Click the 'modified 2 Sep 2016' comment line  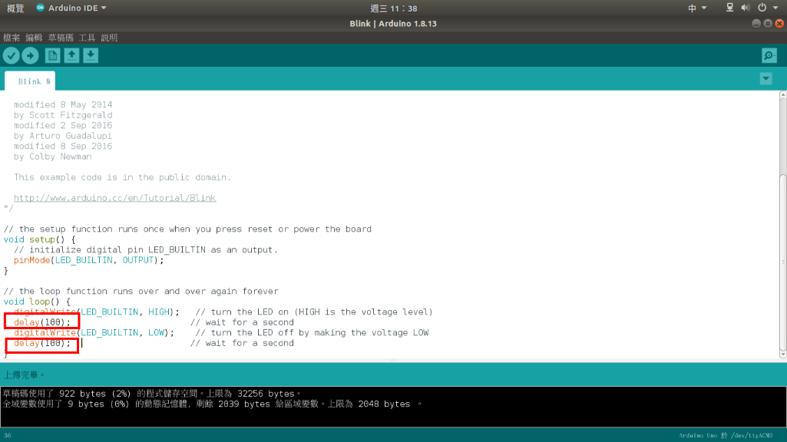[x=63, y=125]
